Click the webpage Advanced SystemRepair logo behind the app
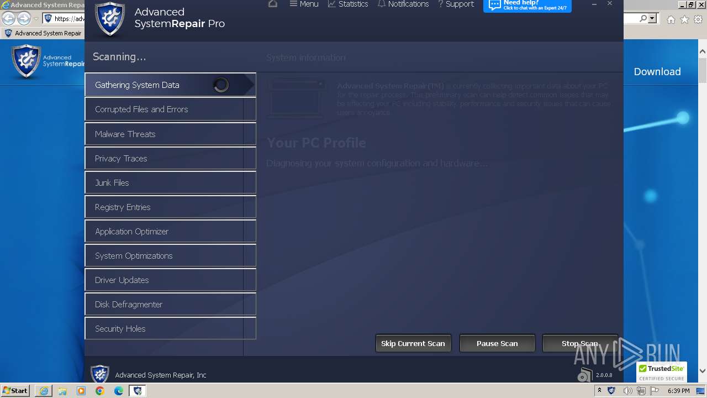This screenshot has width=707, height=398. [48, 61]
